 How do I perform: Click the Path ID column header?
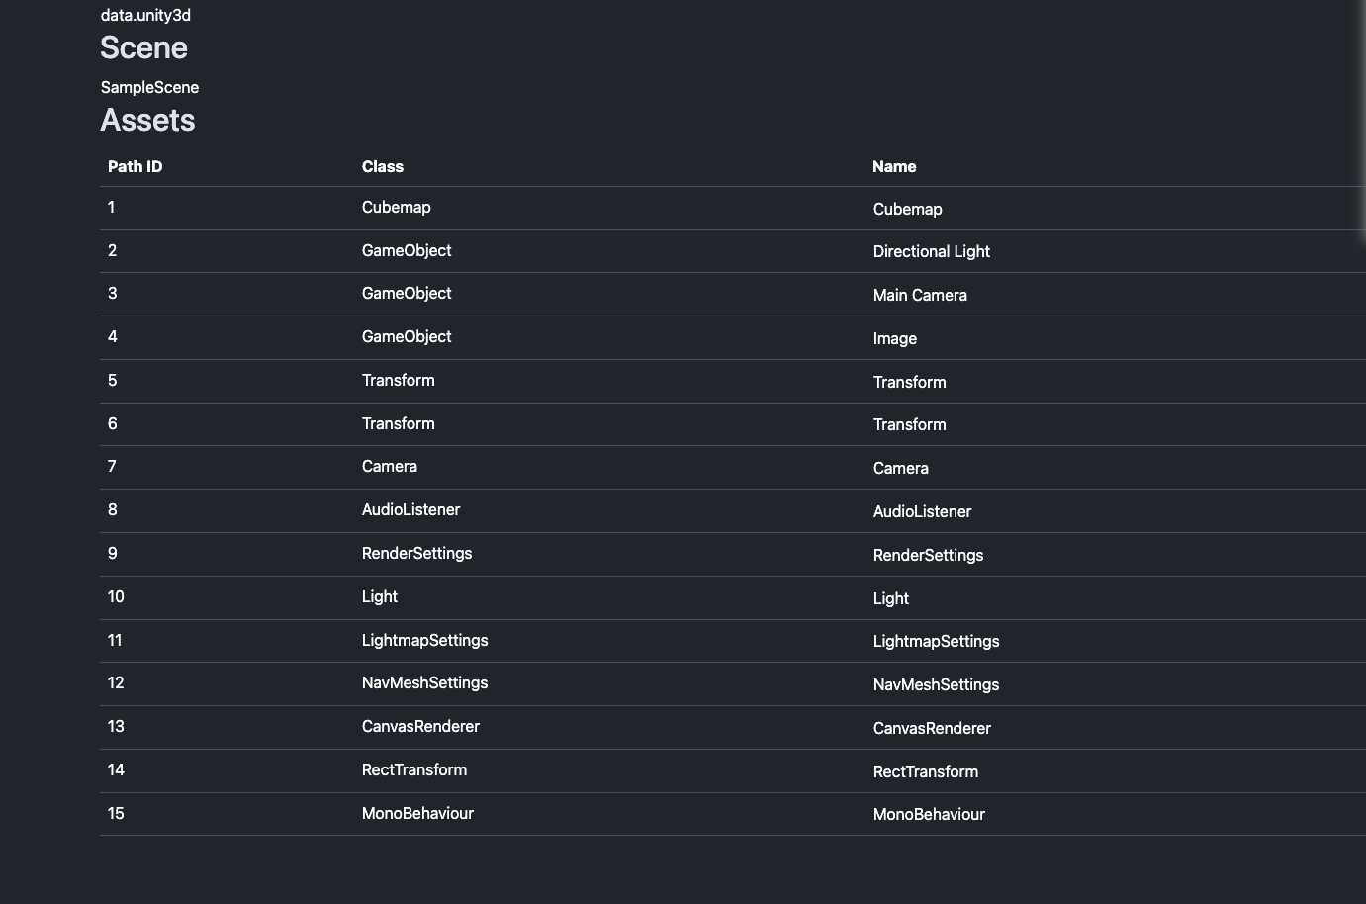(x=135, y=166)
